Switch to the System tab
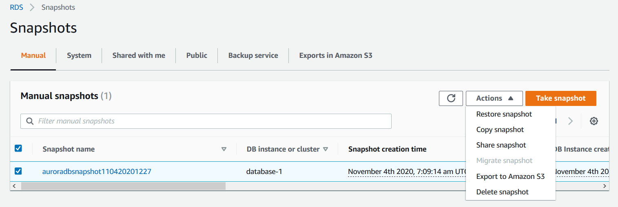This screenshot has height=207, width=618. pyautogui.click(x=79, y=55)
